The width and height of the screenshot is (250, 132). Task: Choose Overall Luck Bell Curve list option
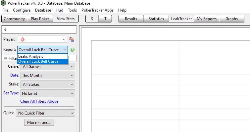[43, 61]
